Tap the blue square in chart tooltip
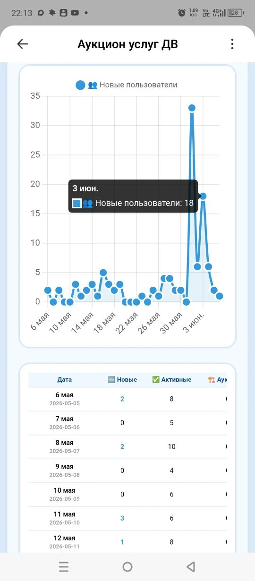Viewport: 255px width, 581px height. [x=76, y=203]
